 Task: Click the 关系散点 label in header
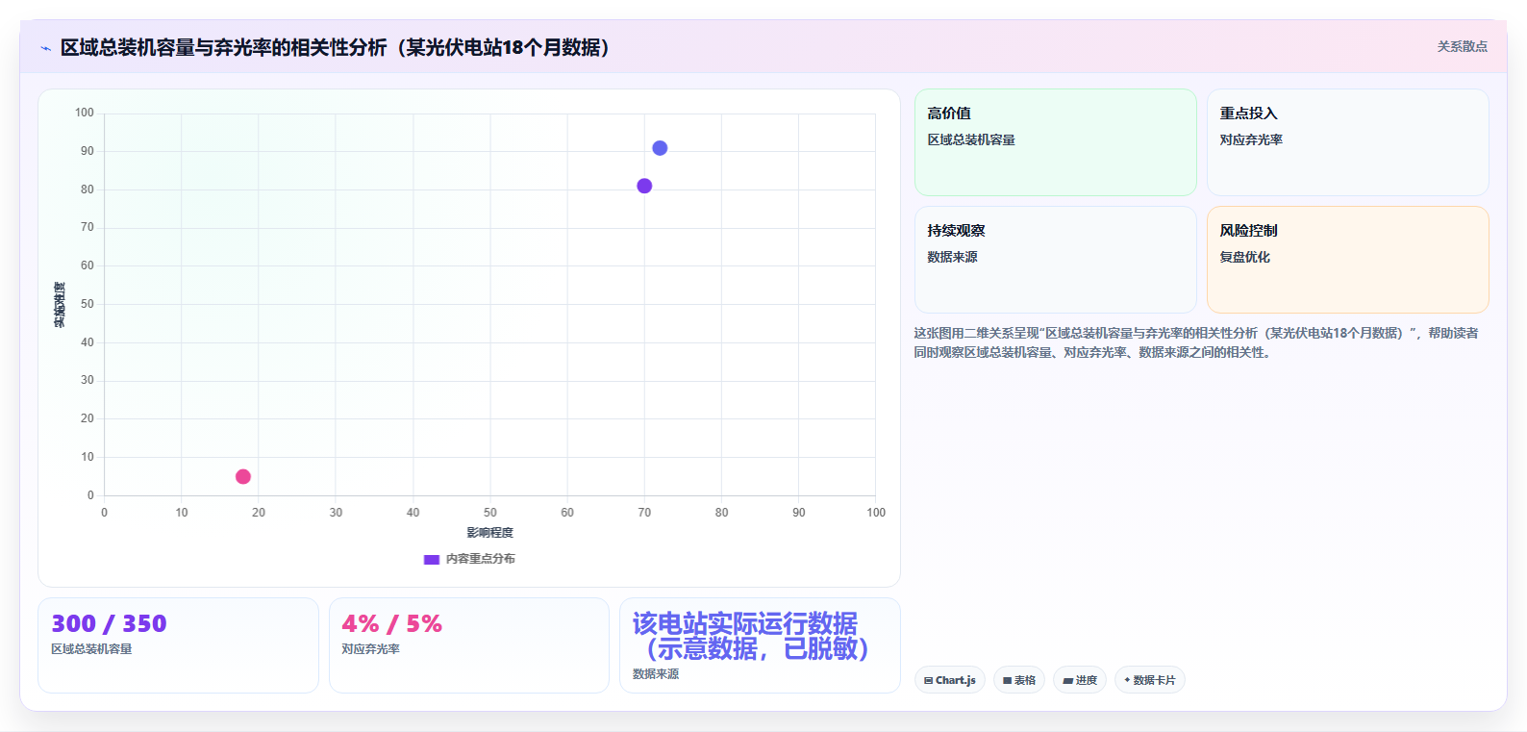tap(1462, 46)
